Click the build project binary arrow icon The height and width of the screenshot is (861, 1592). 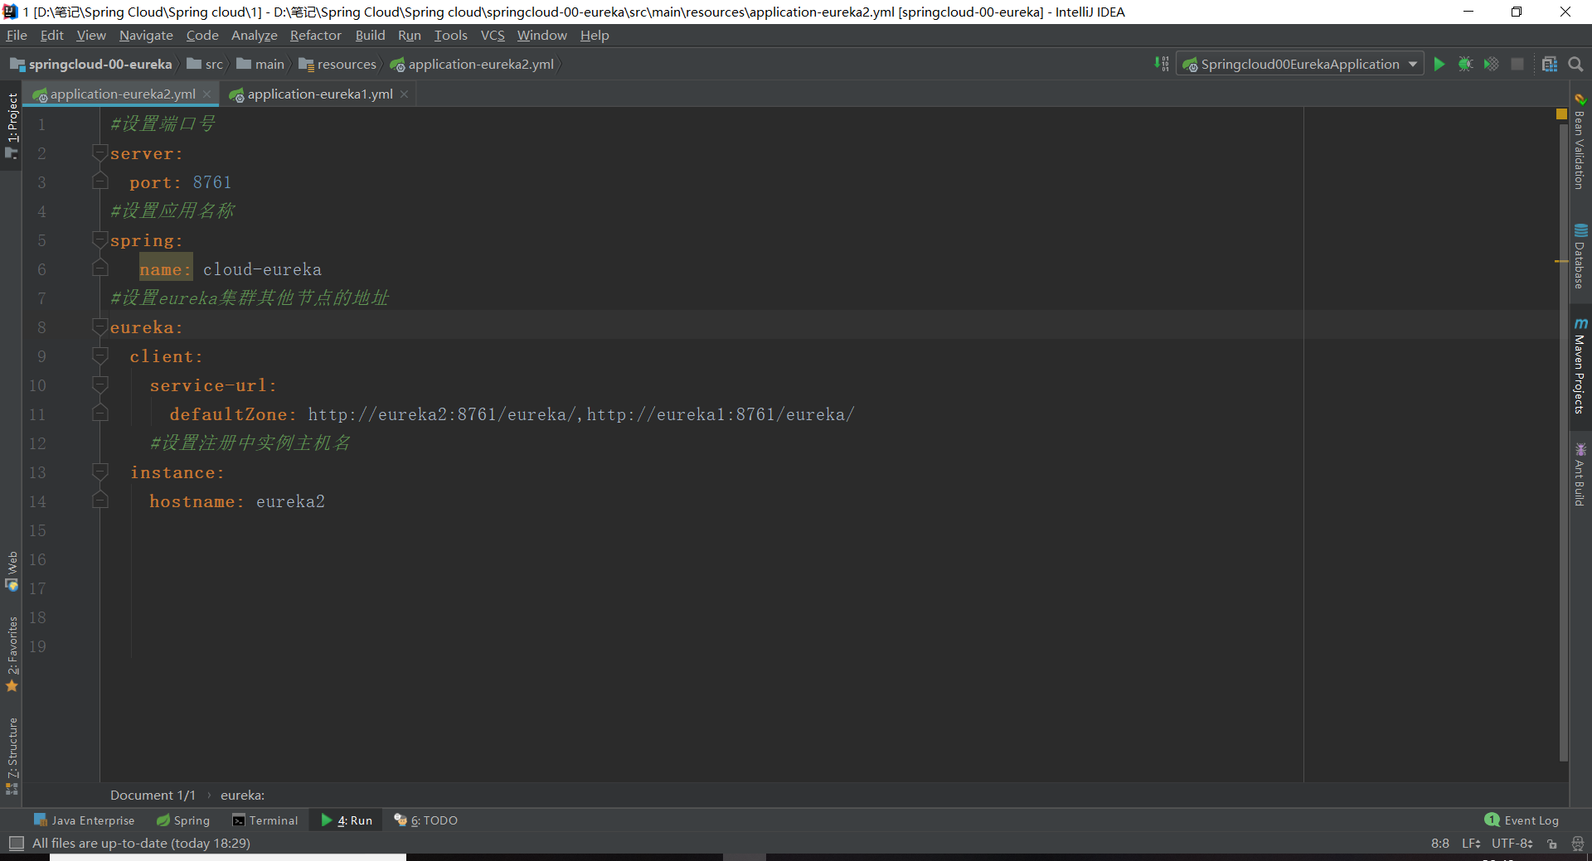[x=1162, y=65]
